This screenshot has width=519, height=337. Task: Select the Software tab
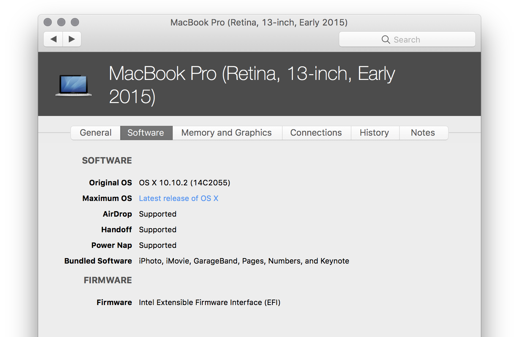tap(146, 133)
